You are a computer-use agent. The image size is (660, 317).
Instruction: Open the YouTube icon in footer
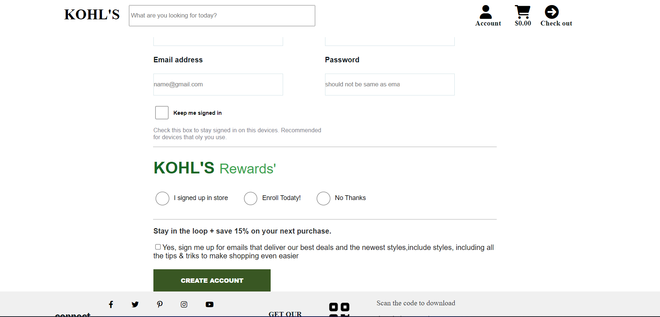(209, 304)
